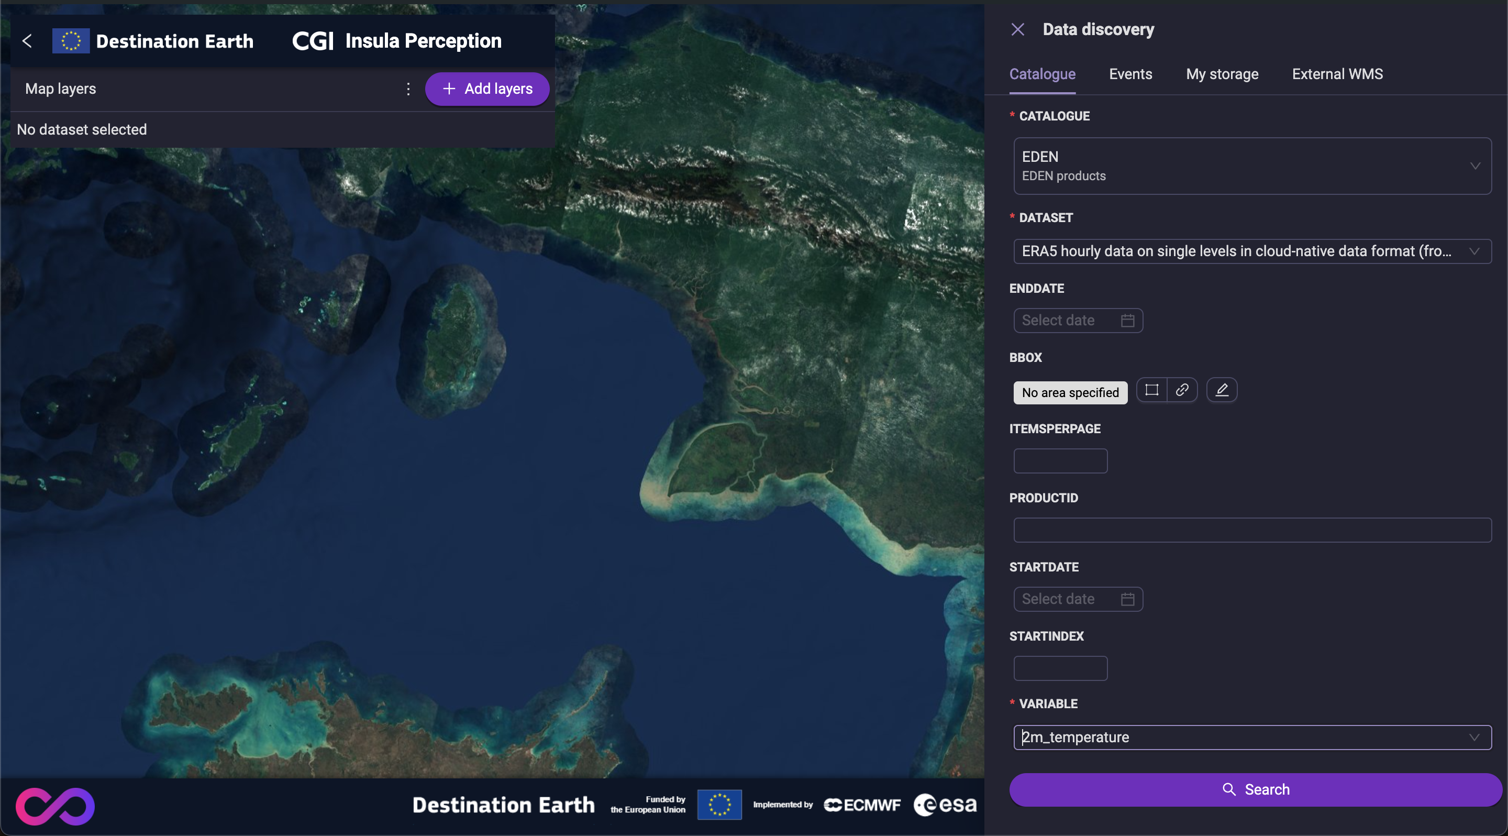This screenshot has height=836, width=1508.
Task: Click the PRODUCTID input field
Action: pos(1252,531)
